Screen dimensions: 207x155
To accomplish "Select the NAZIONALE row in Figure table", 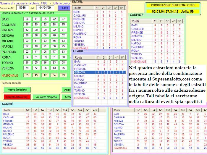I will tap(100, 98).
